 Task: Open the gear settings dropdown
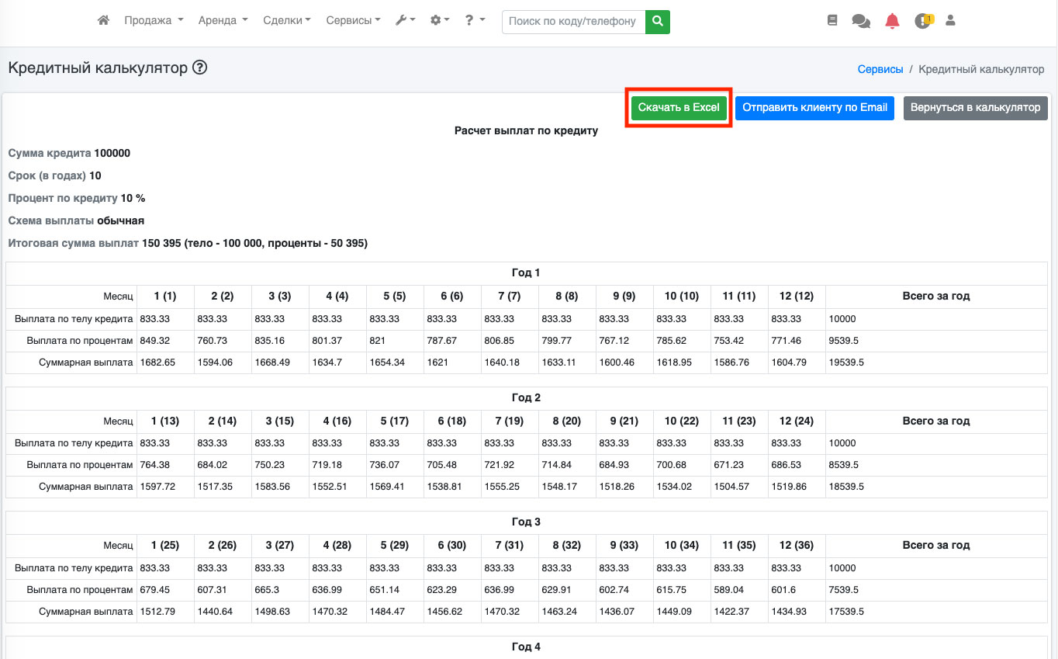click(x=440, y=21)
